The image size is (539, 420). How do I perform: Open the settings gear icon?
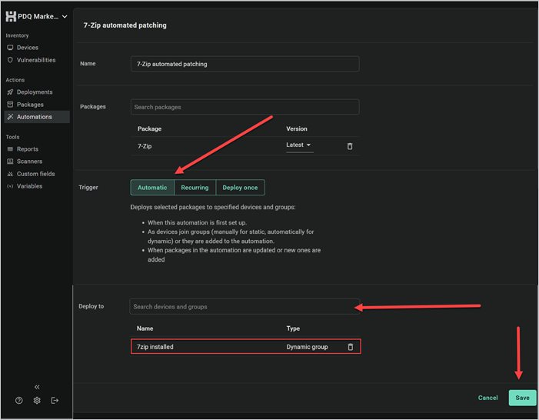pos(37,401)
